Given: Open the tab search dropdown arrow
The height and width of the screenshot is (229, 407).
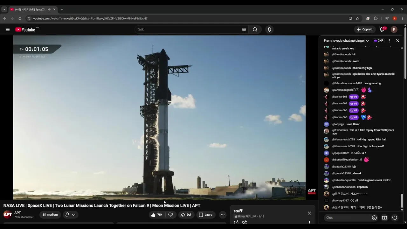Looking at the screenshot, I should 4,9.
